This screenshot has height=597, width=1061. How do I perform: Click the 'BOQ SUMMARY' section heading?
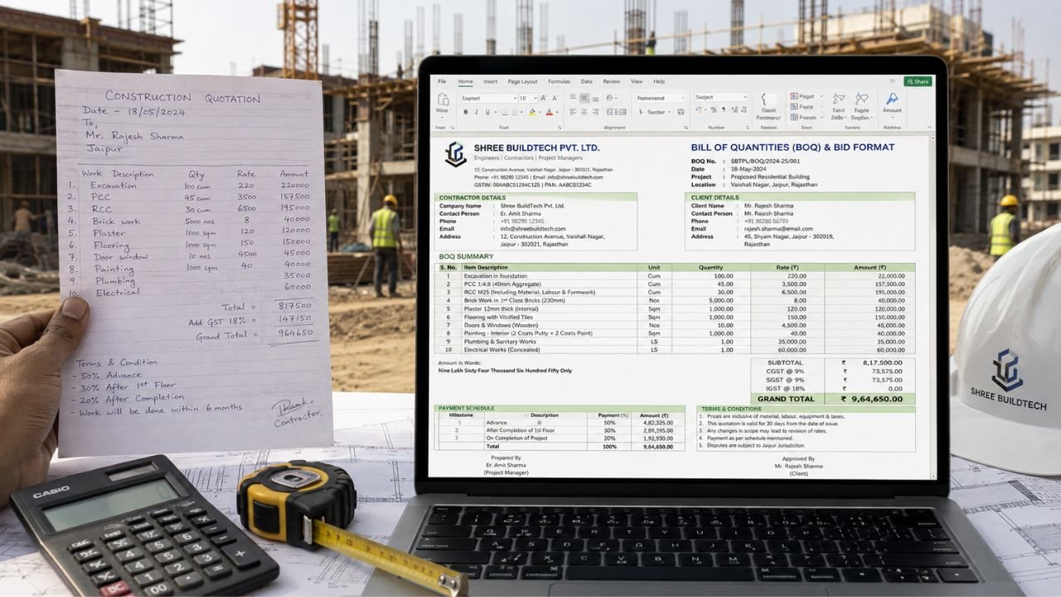point(466,256)
